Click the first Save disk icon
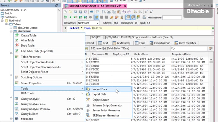This screenshot has height=122, width=218. point(75,12)
